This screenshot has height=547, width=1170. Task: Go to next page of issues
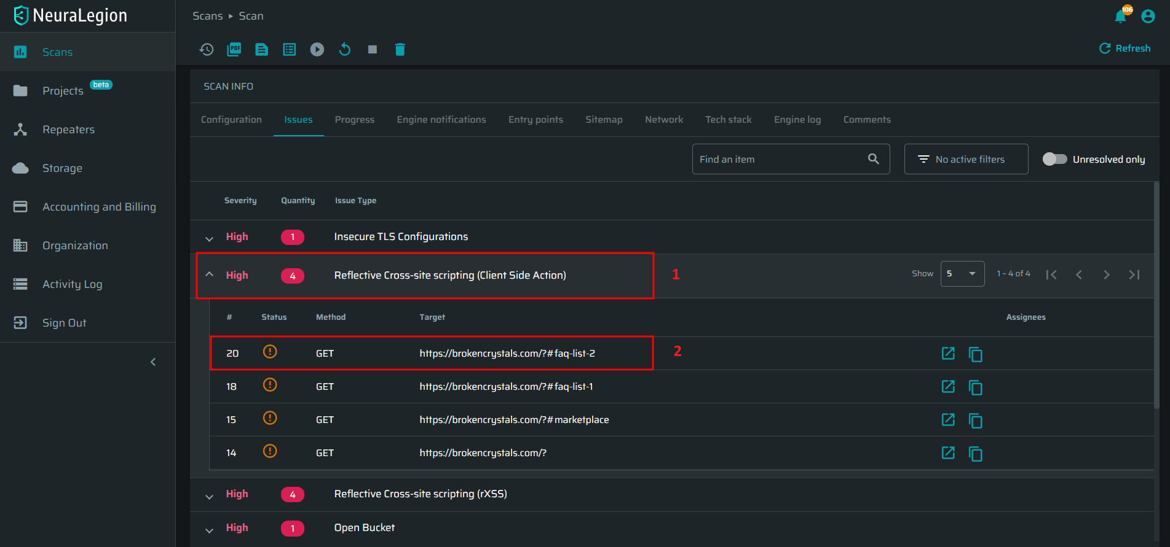pos(1107,274)
